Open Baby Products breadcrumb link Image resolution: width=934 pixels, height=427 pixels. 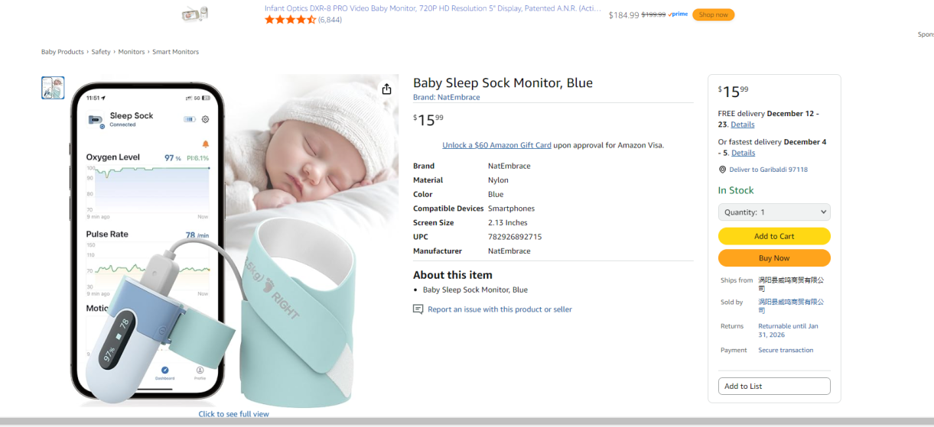(63, 52)
